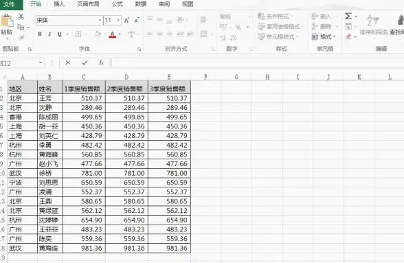Align text right

coord(169,34)
